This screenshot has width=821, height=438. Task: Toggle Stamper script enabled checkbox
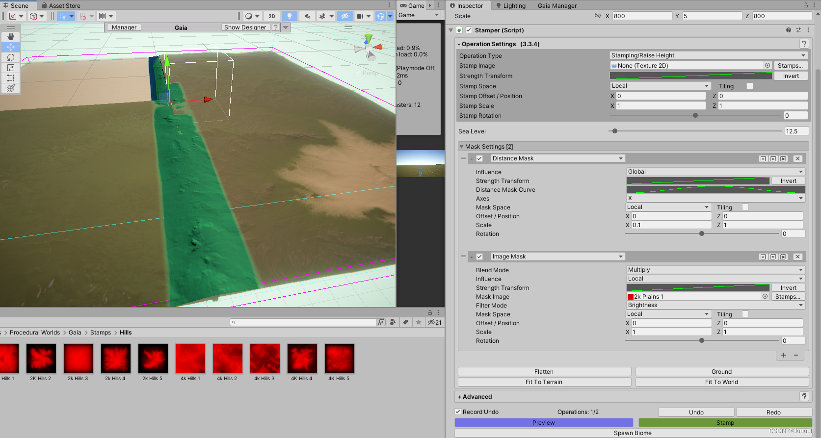tap(469, 30)
